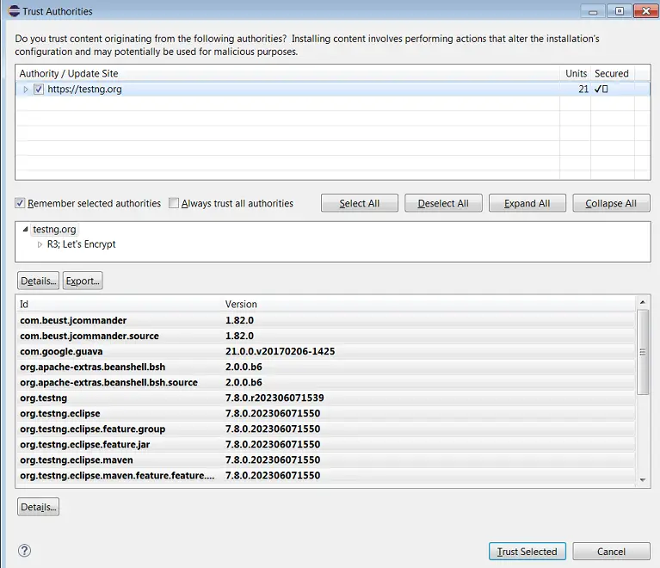The width and height of the screenshot is (660, 568).
Task: Select org.testng.eclipse.feature.jar row
Action: pos(326,445)
